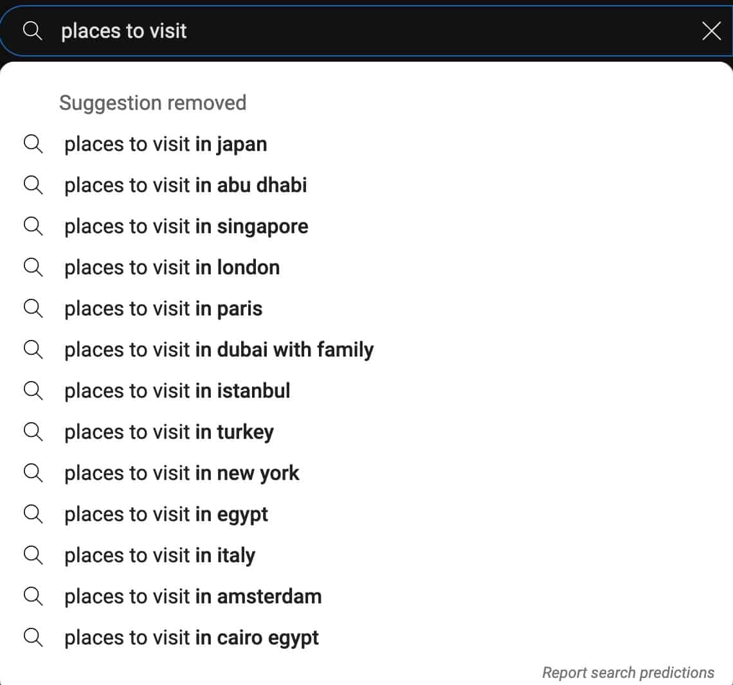This screenshot has height=685, width=733.
Task: Click the magnifier icon next to 'in italy'
Action: [33, 555]
